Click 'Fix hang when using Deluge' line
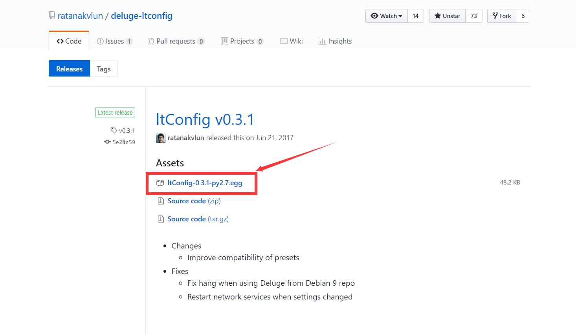Screen dimensions: 576x334 [x=271, y=283]
